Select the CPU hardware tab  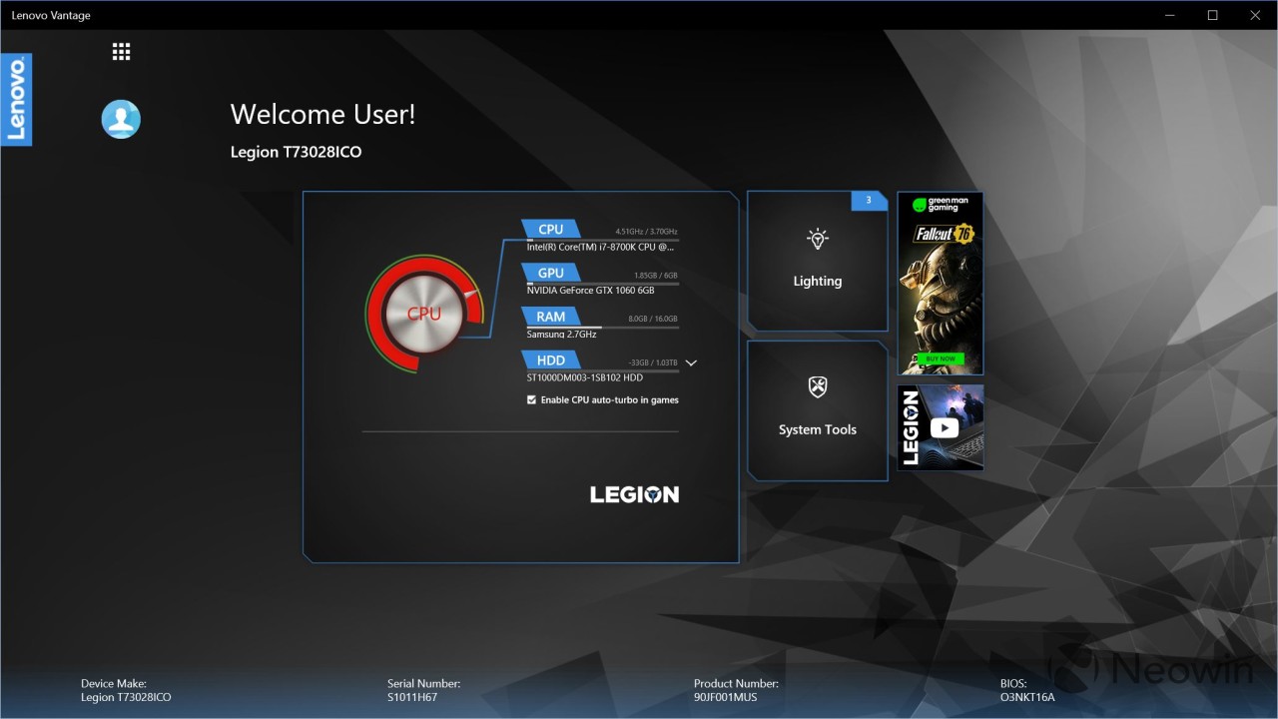point(550,230)
